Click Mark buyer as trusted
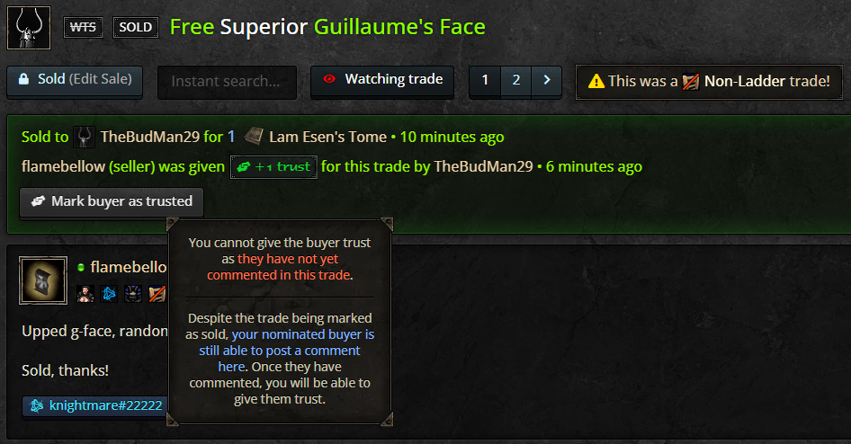Image resolution: width=851 pixels, height=444 pixels. click(x=112, y=202)
